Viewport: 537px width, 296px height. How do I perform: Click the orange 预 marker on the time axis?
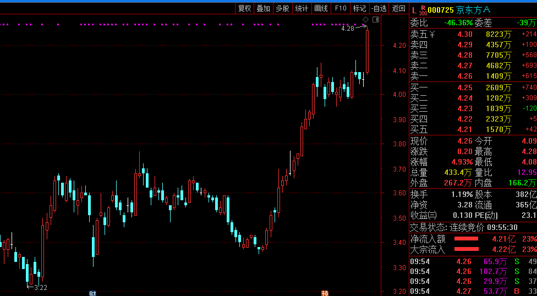click(325, 293)
